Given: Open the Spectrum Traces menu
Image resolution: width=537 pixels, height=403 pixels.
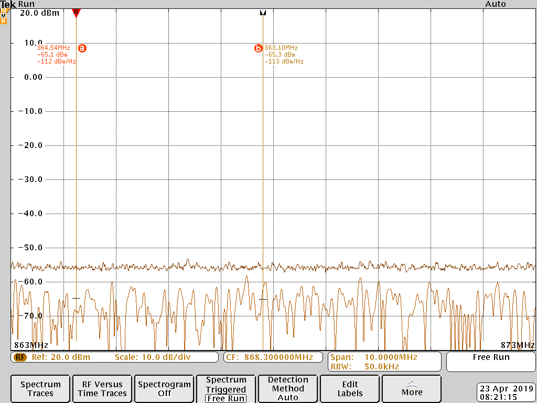Looking at the screenshot, I should point(40,389).
